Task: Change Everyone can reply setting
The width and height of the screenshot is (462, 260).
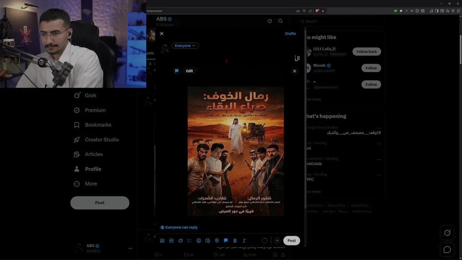Action: coord(179,227)
